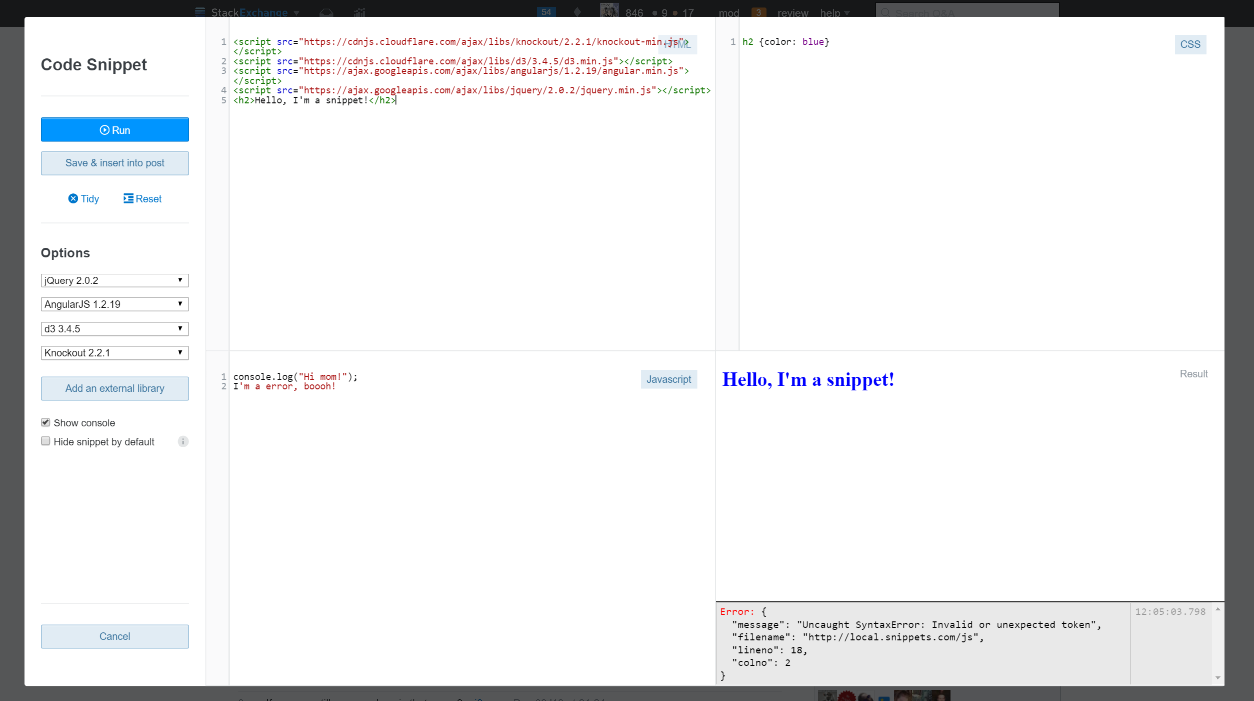Open the AngularJS 1.2.19 dropdown

(115, 304)
